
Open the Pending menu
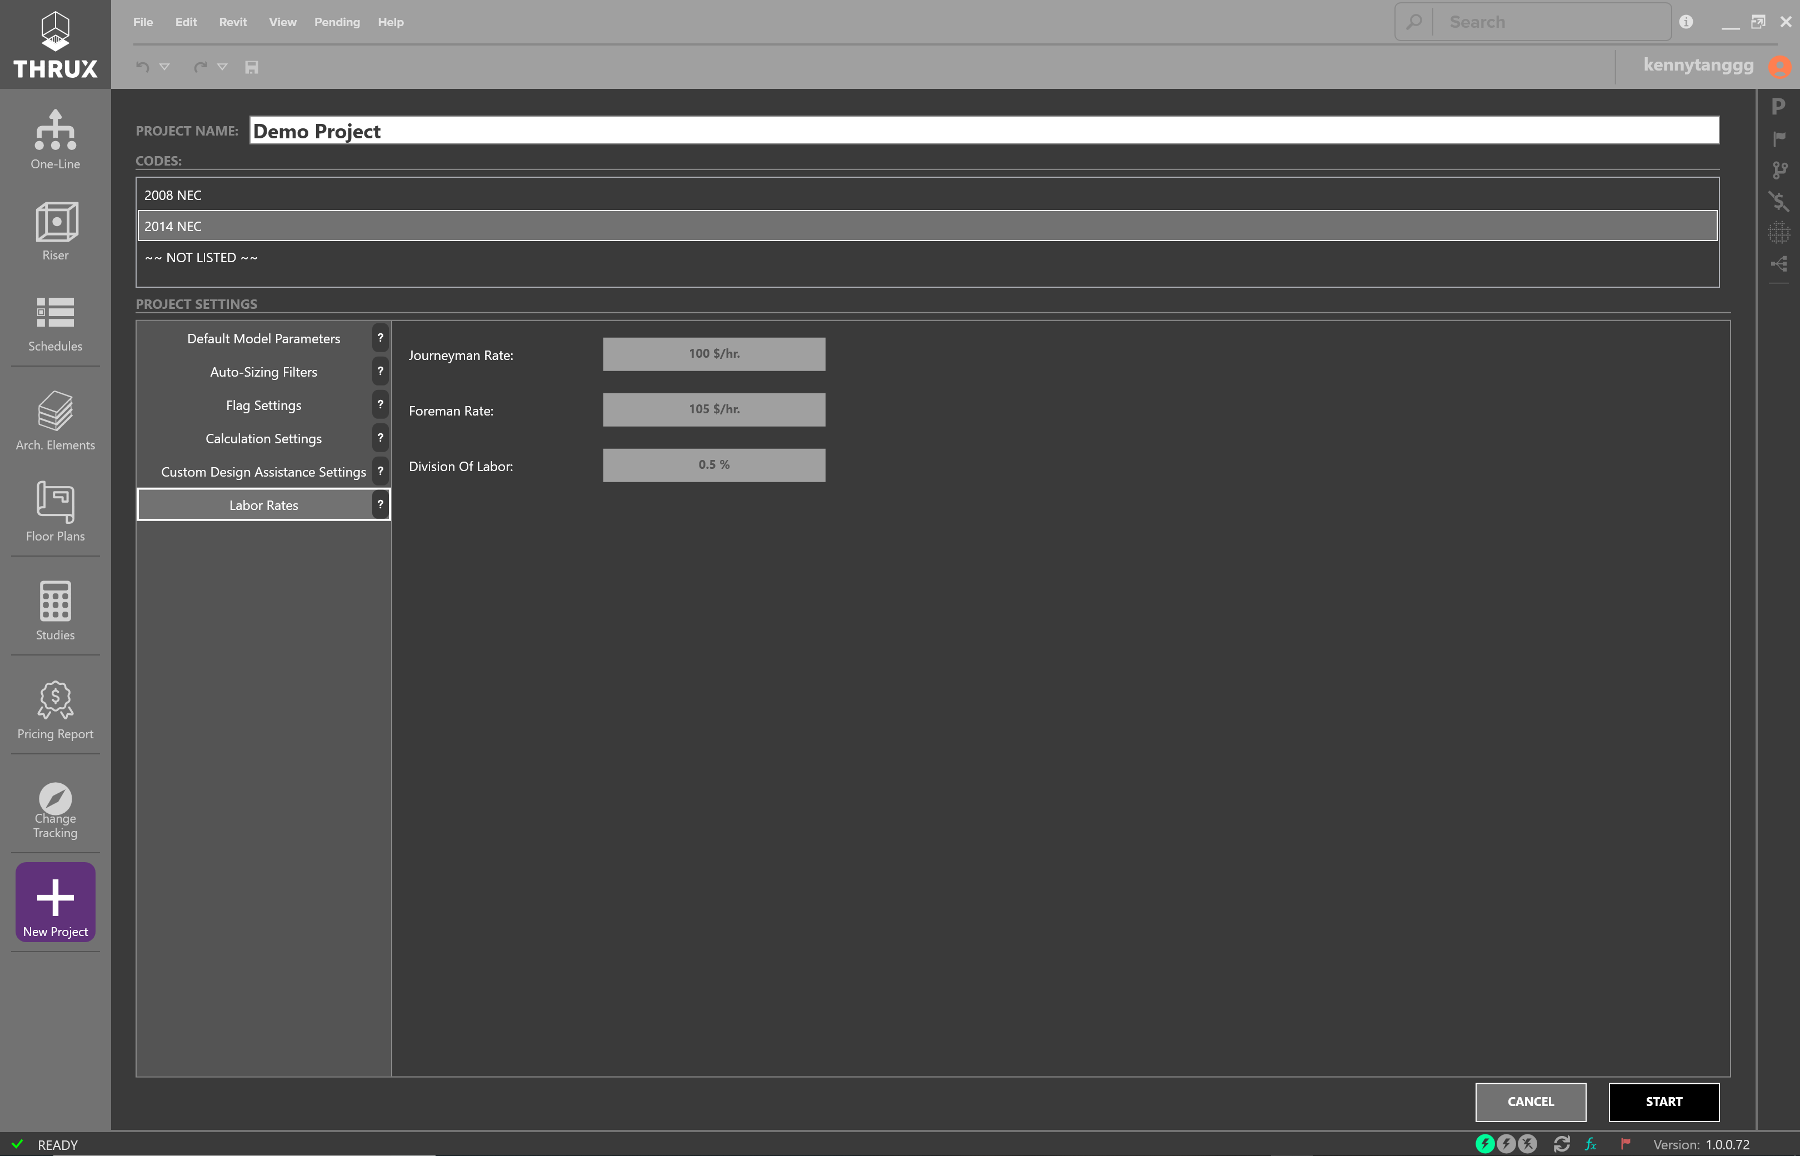tap(337, 22)
